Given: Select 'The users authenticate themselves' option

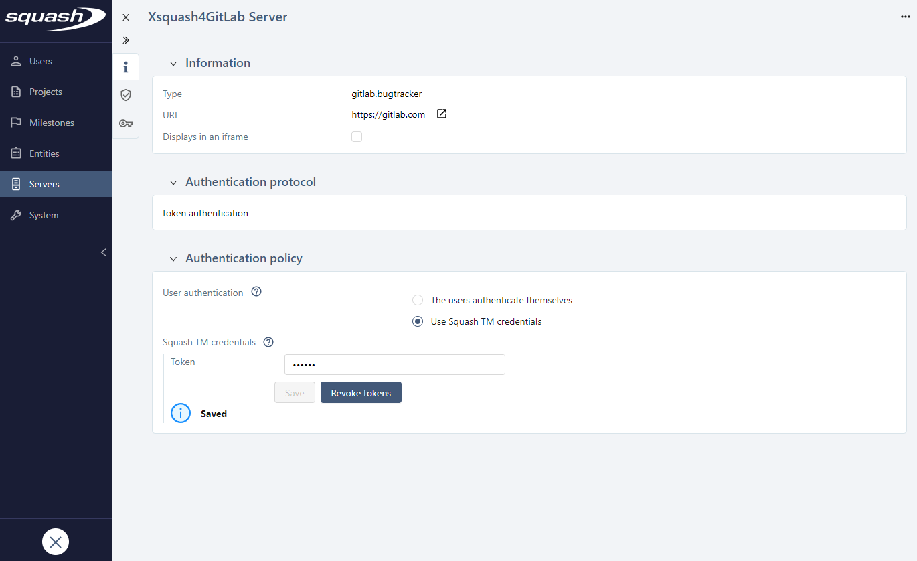Looking at the screenshot, I should coord(418,300).
